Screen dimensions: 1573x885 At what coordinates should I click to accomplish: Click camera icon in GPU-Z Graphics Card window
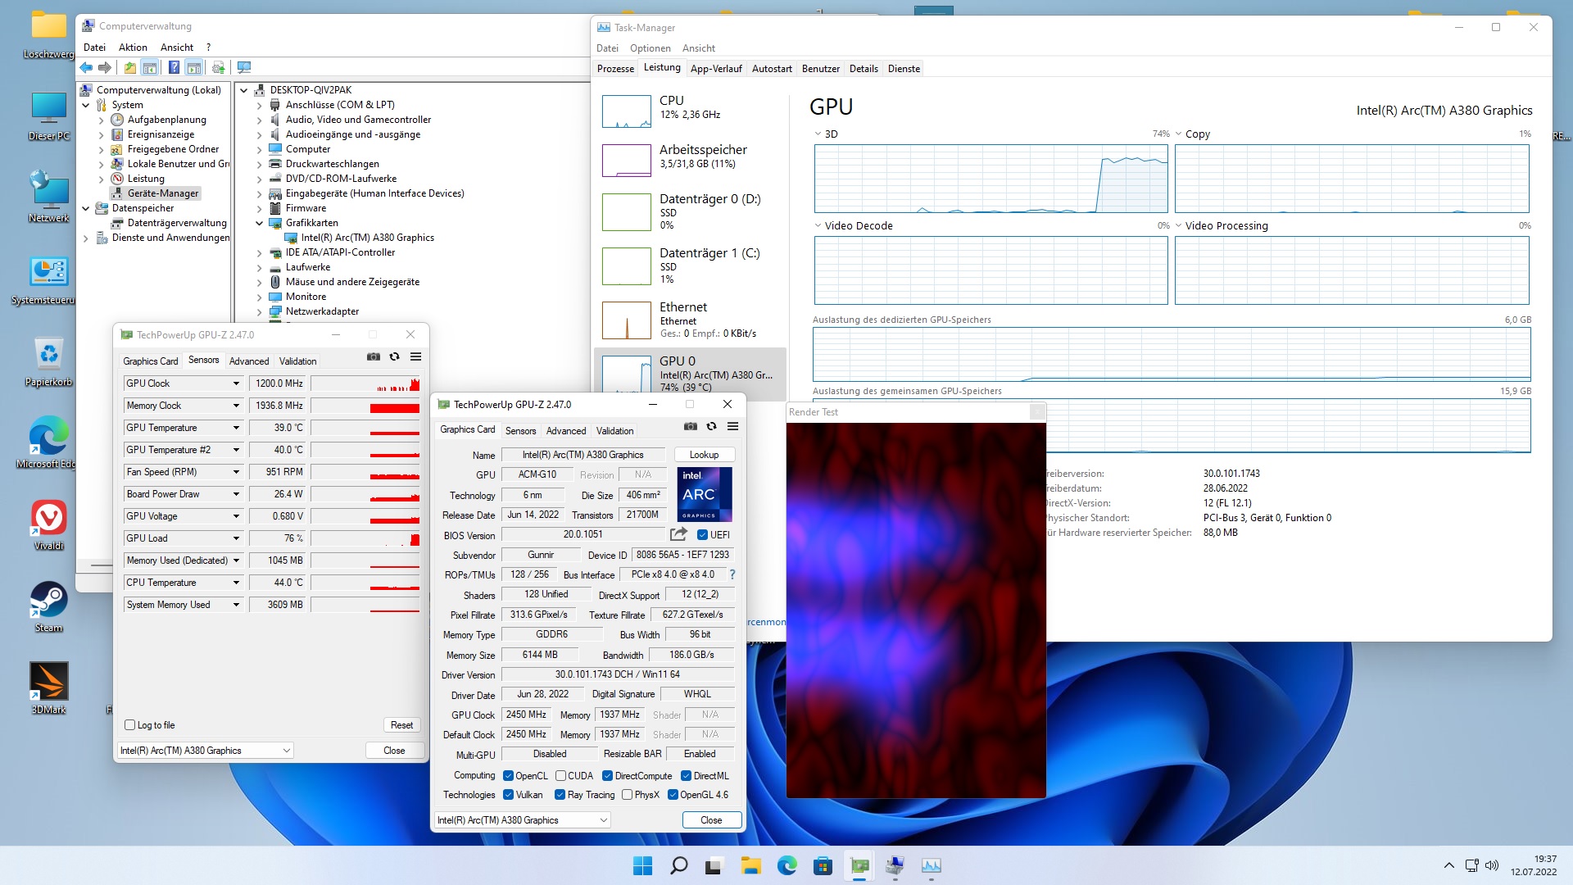click(x=691, y=426)
